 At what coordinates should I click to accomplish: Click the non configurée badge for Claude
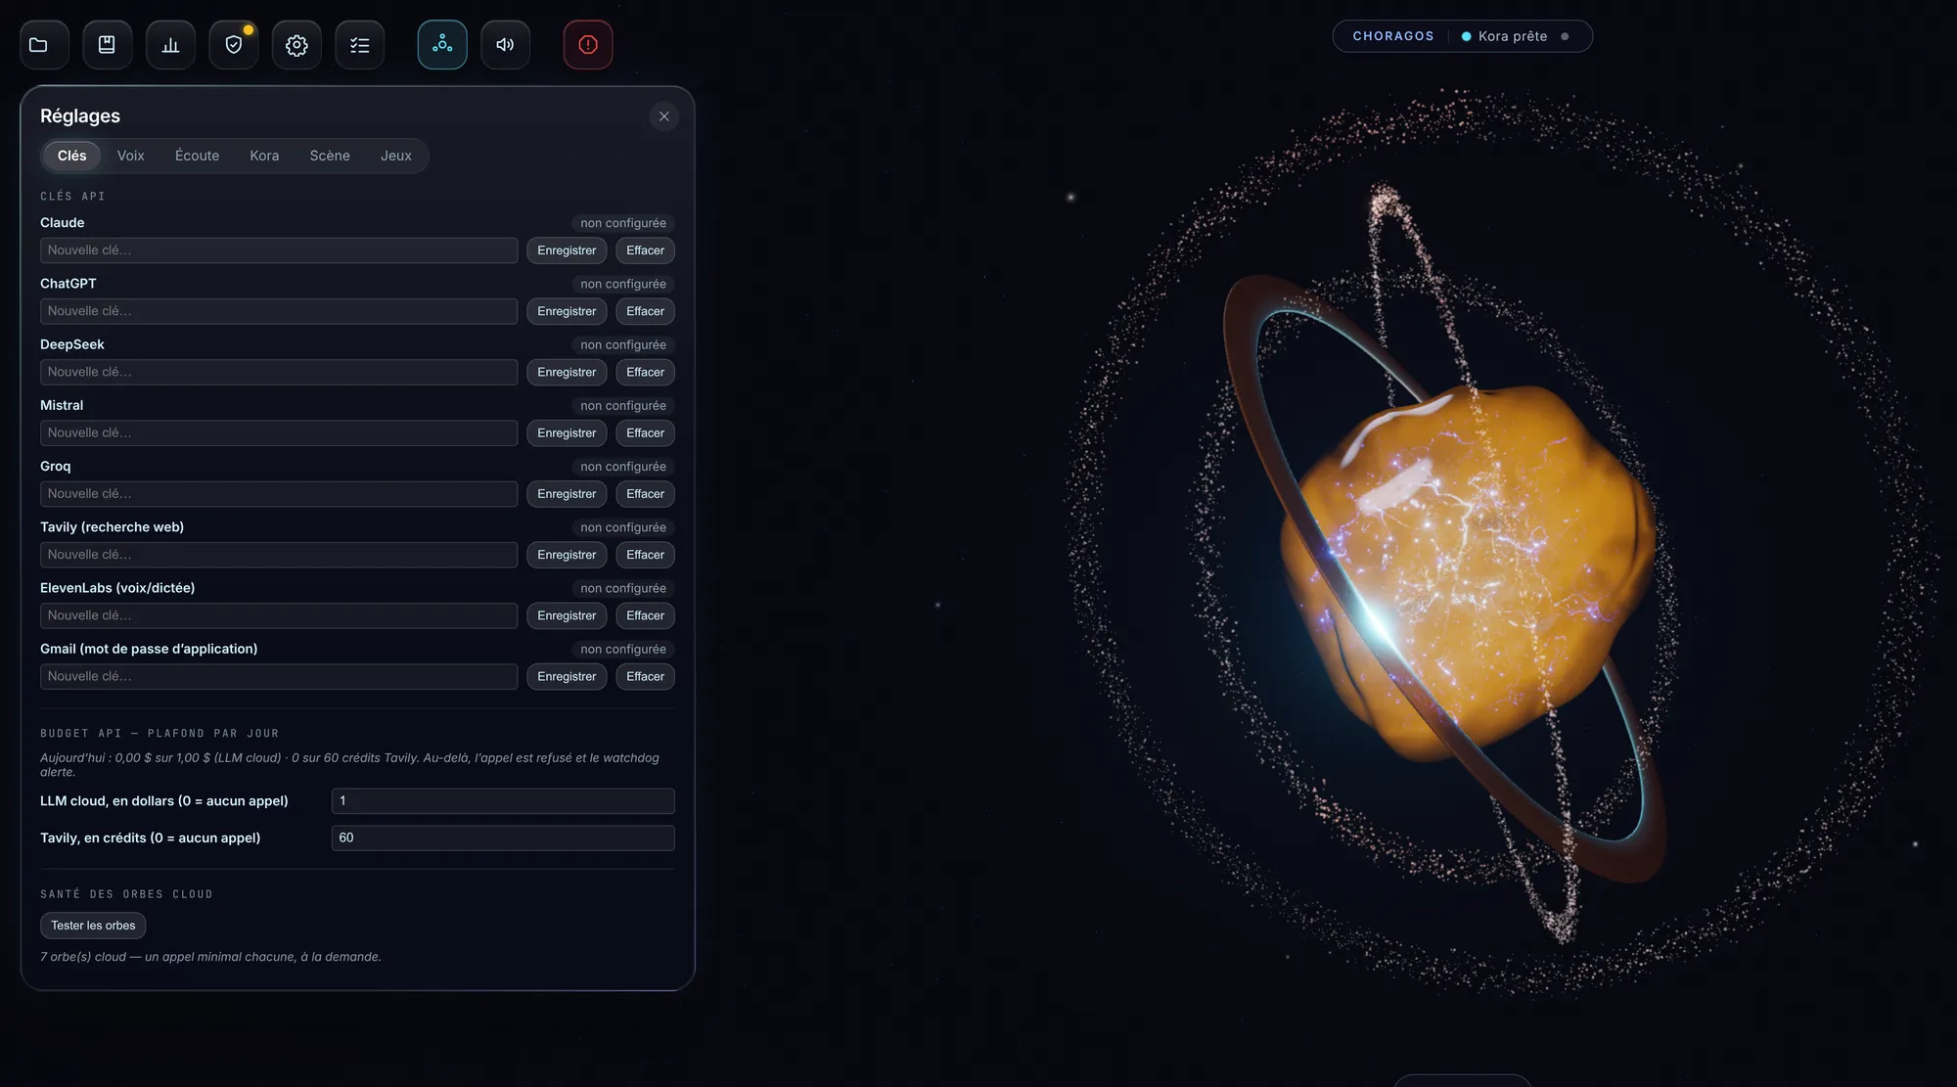[x=623, y=223]
